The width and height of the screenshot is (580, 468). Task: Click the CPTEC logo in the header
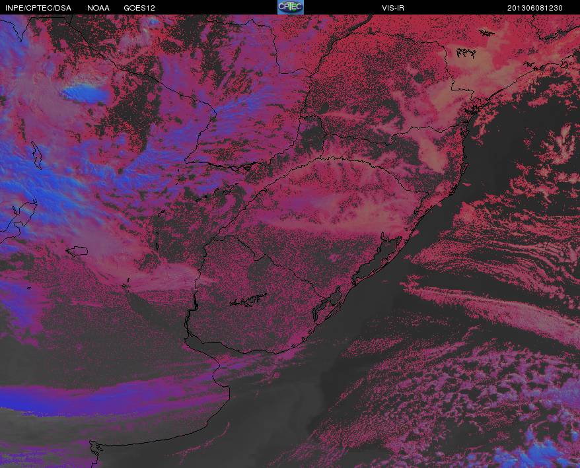click(291, 7)
